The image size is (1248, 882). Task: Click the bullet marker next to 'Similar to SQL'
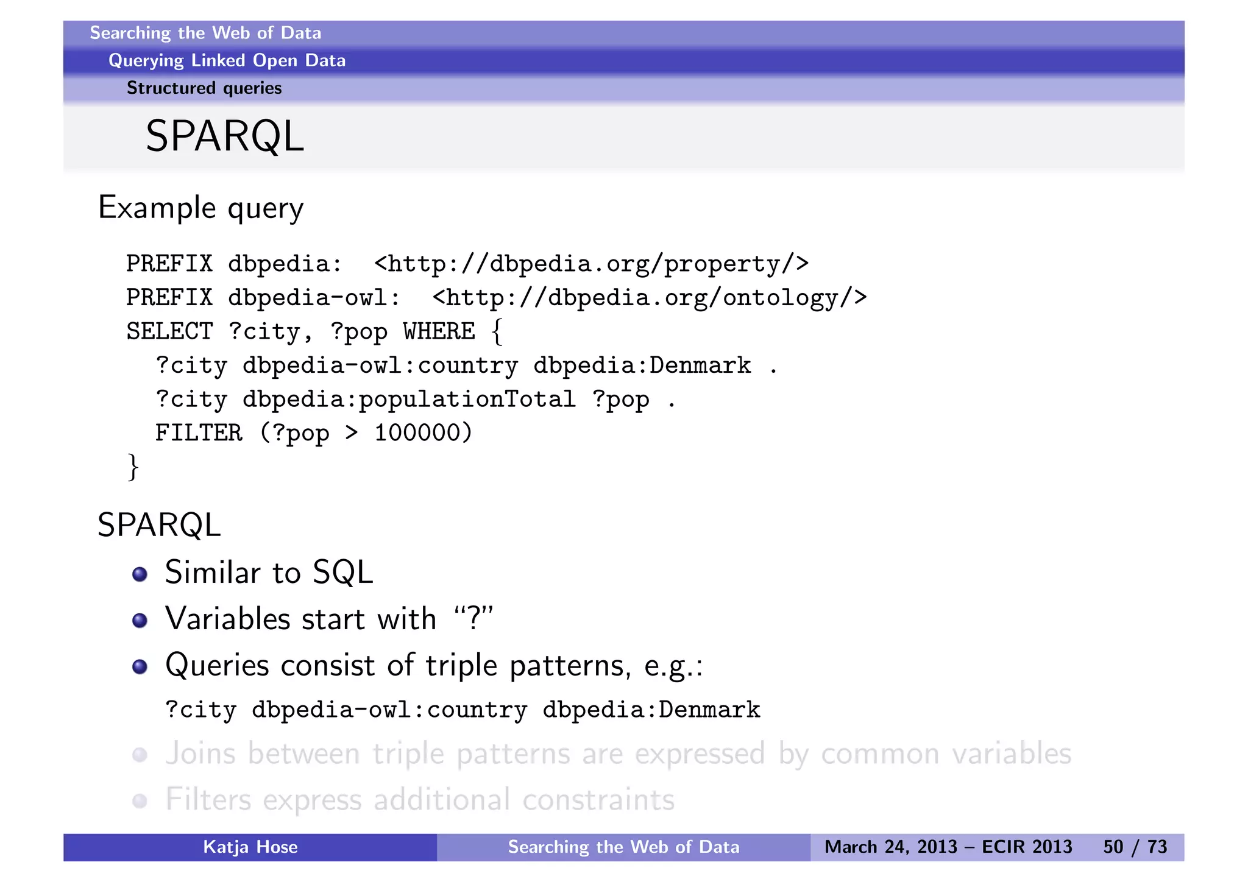(x=140, y=574)
